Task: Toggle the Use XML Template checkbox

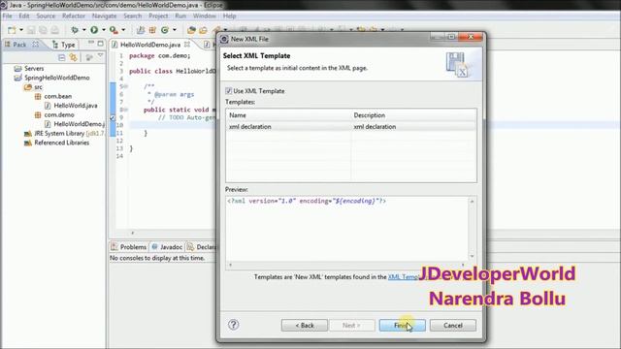Action: (x=229, y=91)
